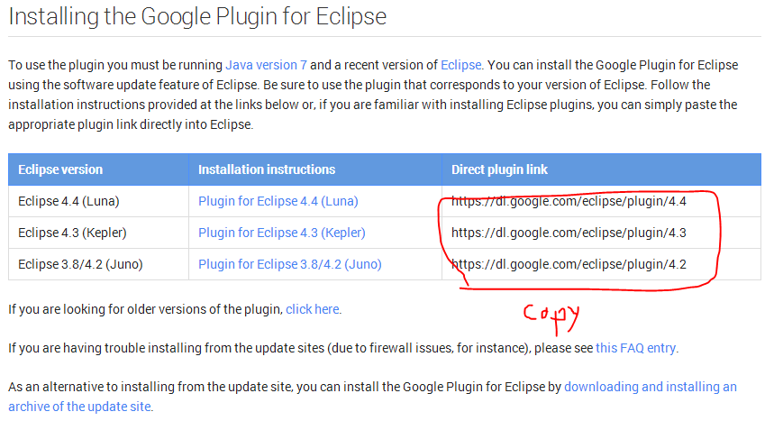
Task: Click the direct plugin URL ending in 4.2
Action: [x=569, y=264]
